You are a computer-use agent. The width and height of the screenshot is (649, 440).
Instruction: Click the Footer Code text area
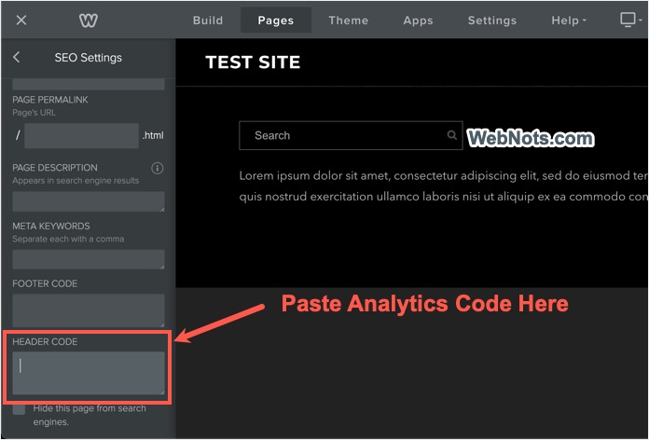pyautogui.click(x=89, y=310)
